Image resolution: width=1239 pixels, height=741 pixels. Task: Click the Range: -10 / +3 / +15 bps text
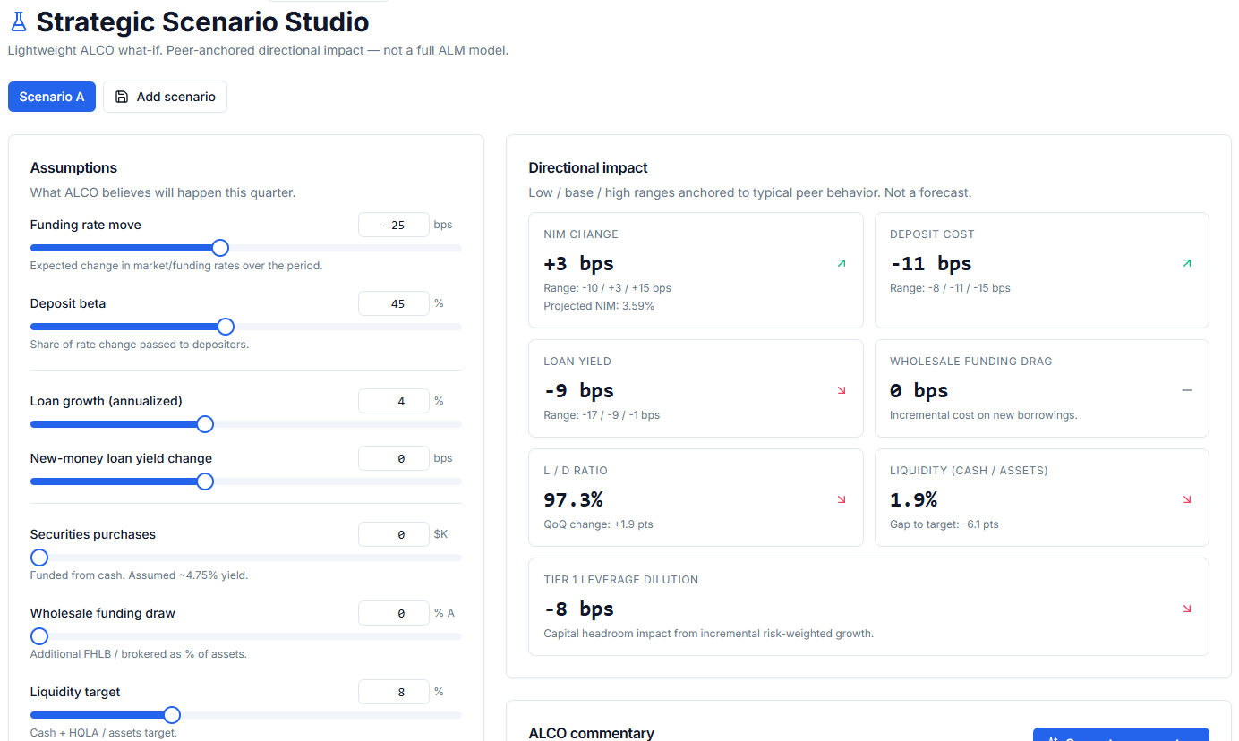pyautogui.click(x=607, y=288)
